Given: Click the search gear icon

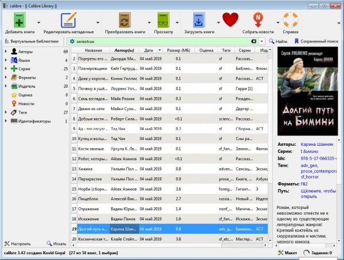Looking at the screenshot, I should click(x=72, y=41).
